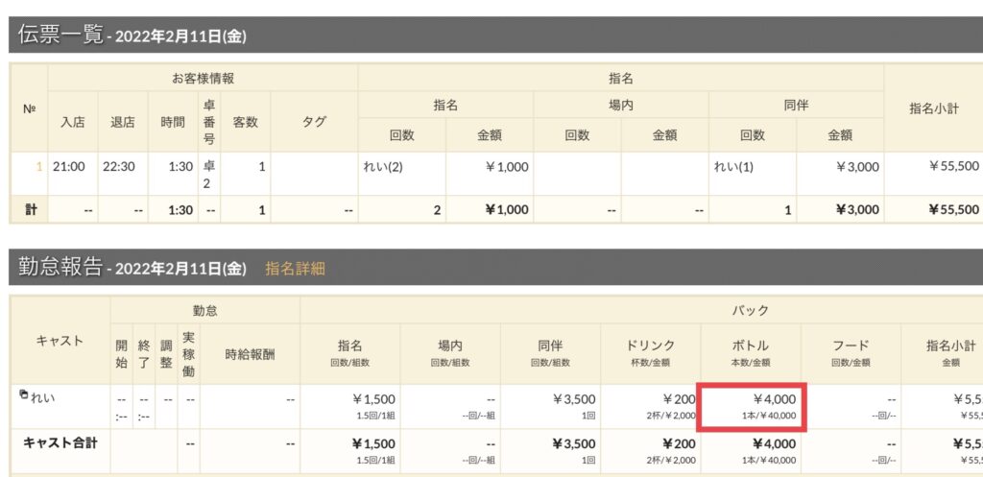Open the 指名詳細 link

(x=295, y=269)
